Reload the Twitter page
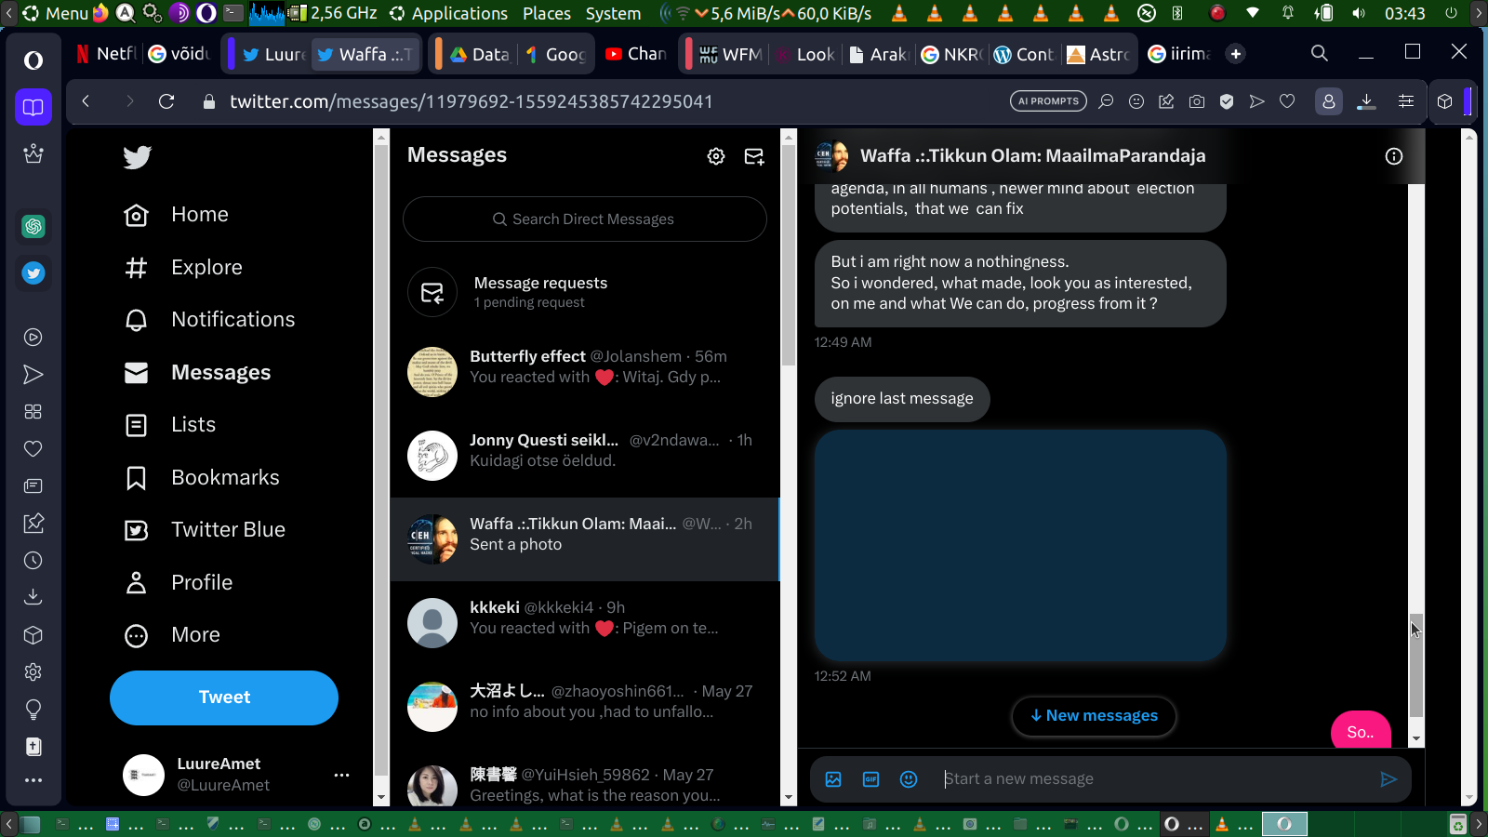 [166, 101]
